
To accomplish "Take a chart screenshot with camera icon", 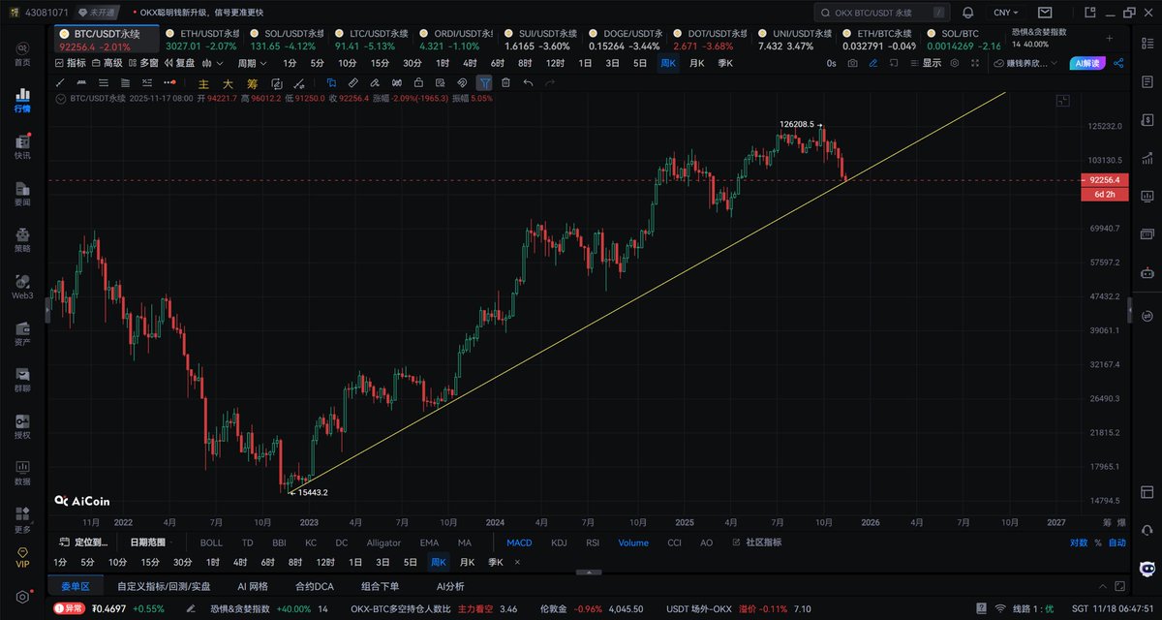I will [x=852, y=63].
